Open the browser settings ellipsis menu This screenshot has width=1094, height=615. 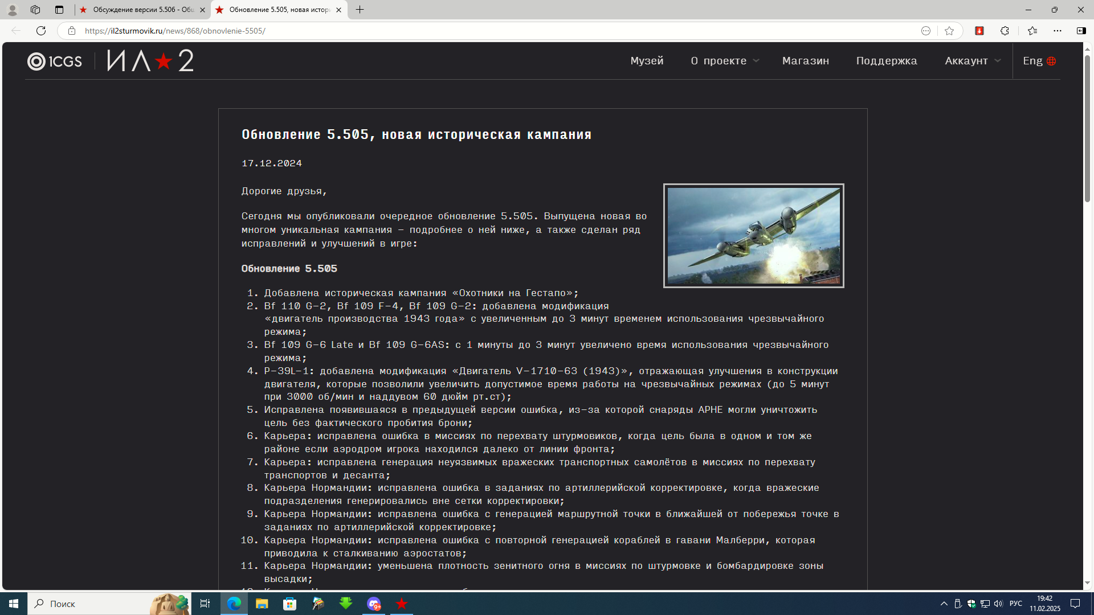[x=1058, y=31]
